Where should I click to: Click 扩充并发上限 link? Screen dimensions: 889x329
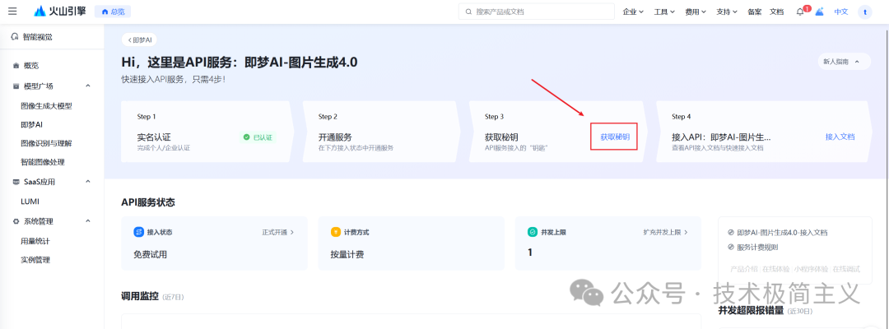point(666,232)
